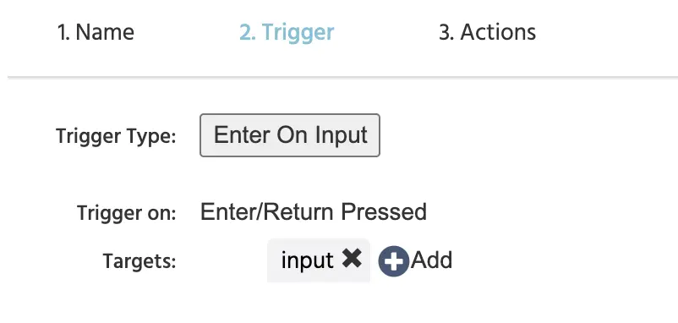Open the Trigger Type dropdown
Image resolution: width=678 pixels, height=323 pixels.
(x=290, y=135)
